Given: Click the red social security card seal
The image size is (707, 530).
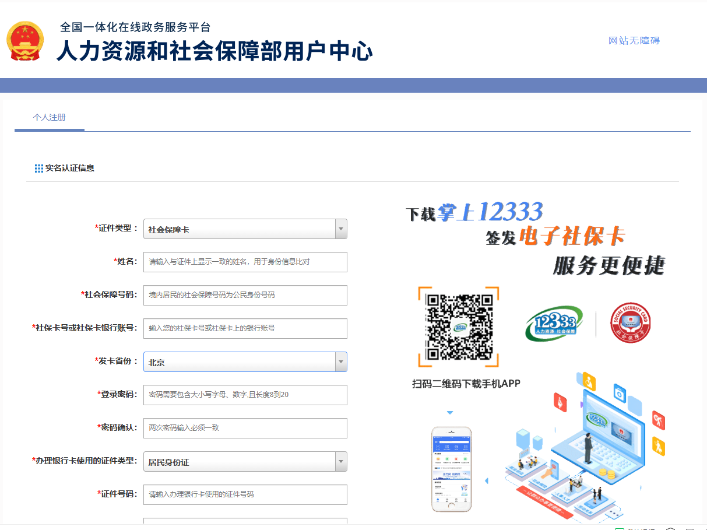Looking at the screenshot, I should click(630, 323).
